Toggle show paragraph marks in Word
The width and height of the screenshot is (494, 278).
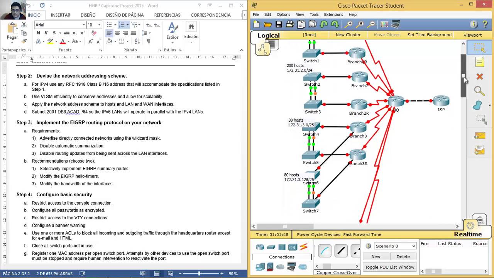tap(149, 41)
